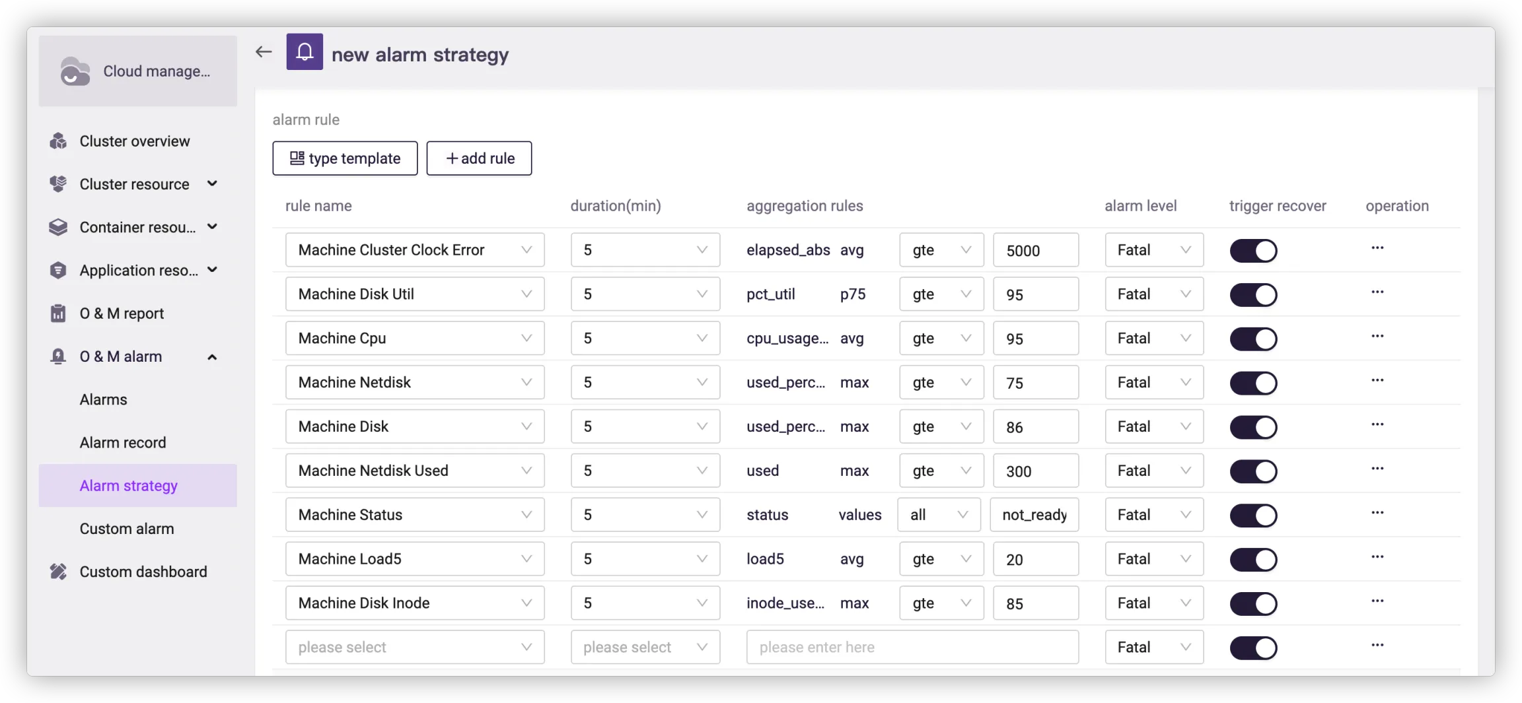Turn off trigger recover for Machine Netdisk

click(x=1253, y=384)
